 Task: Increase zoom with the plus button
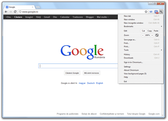click(x=152, y=35)
